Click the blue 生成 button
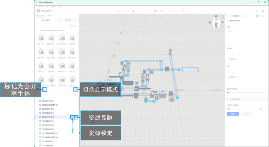 233,114
